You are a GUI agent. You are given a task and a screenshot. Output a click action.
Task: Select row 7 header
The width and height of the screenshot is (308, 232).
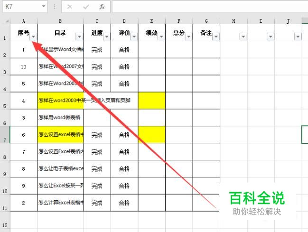[x=5, y=135]
